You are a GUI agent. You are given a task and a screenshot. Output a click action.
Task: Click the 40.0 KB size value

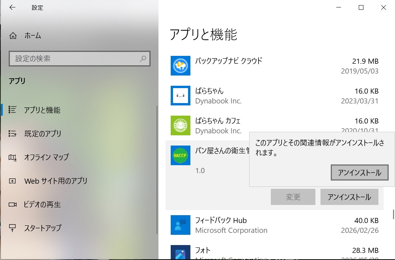point(366,221)
